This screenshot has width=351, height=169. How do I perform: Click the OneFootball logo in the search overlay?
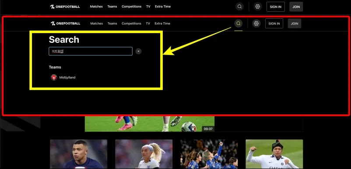point(65,24)
